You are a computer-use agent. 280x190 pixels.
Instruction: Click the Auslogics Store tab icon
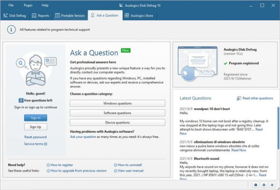click(127, 15)
